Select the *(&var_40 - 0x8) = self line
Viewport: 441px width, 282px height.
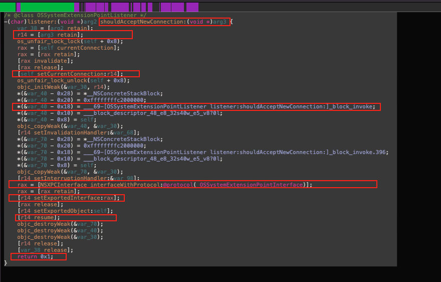pyautogui.click(x=57, y=119)
